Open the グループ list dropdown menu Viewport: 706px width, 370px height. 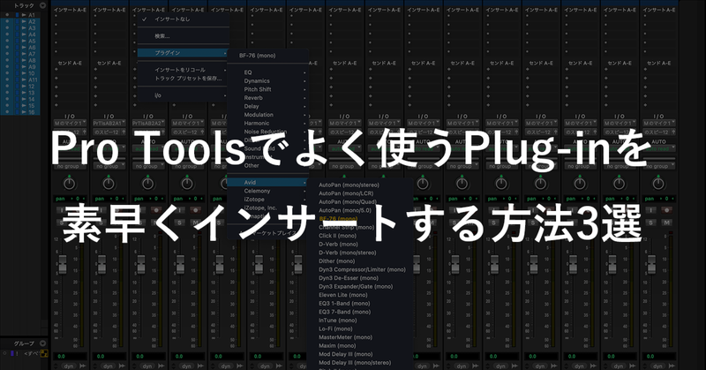[42, 344]
